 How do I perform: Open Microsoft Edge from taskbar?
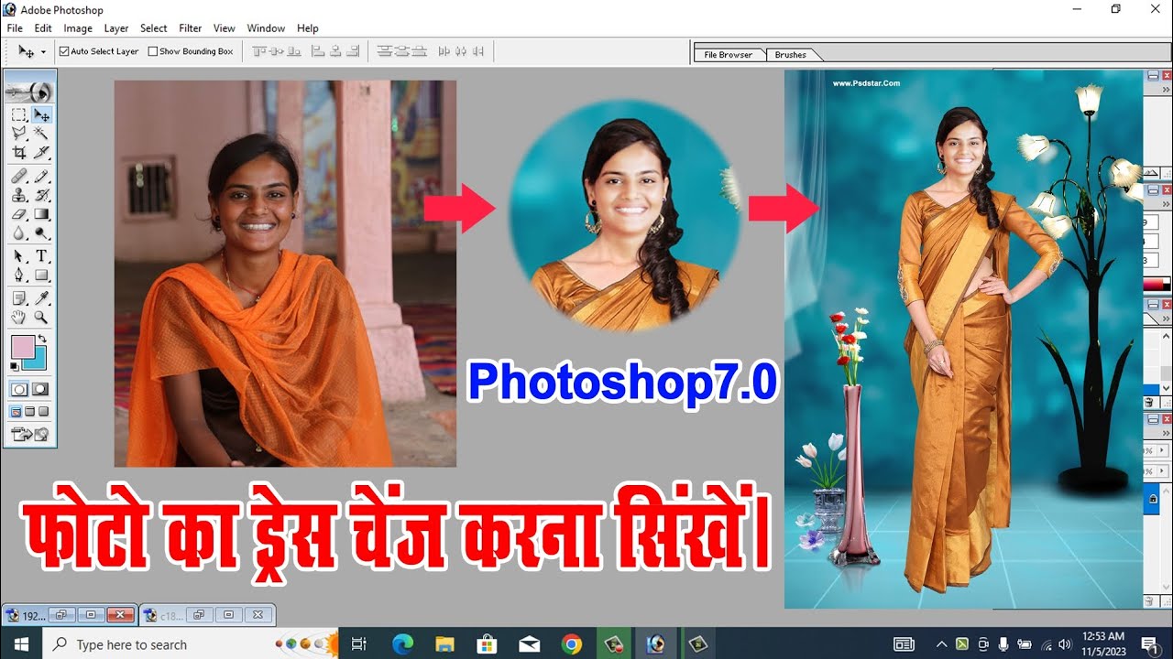coord(402,644)
